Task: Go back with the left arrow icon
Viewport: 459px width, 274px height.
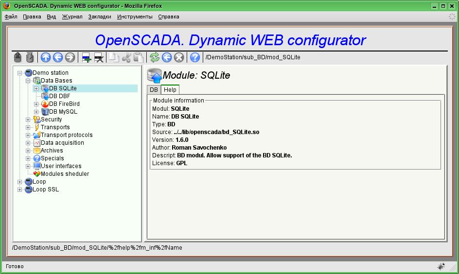Action: click(x=58, y=57)
